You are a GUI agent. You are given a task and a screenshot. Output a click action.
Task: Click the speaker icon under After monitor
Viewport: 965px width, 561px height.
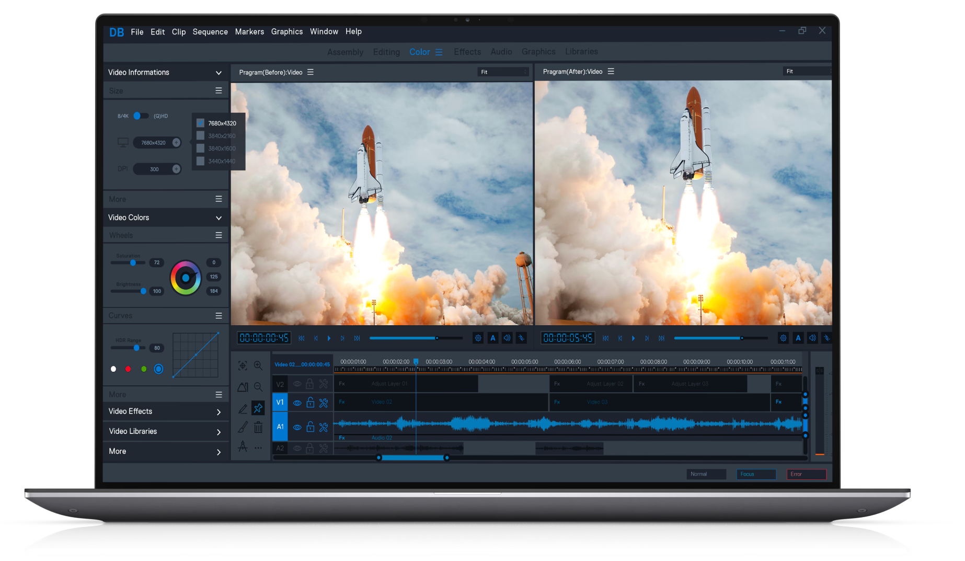812,338
